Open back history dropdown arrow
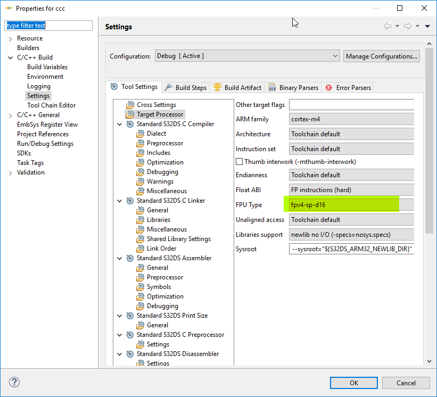 click(398, 26)
